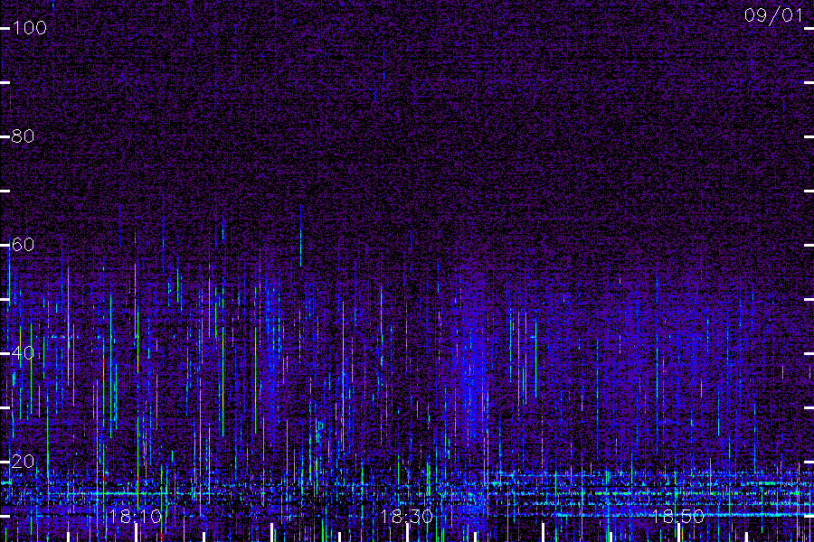Click the 18:50 time label

click(677, 516)
